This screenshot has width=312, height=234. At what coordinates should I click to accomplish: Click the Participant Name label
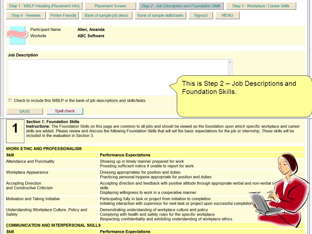tap(45, 30)
